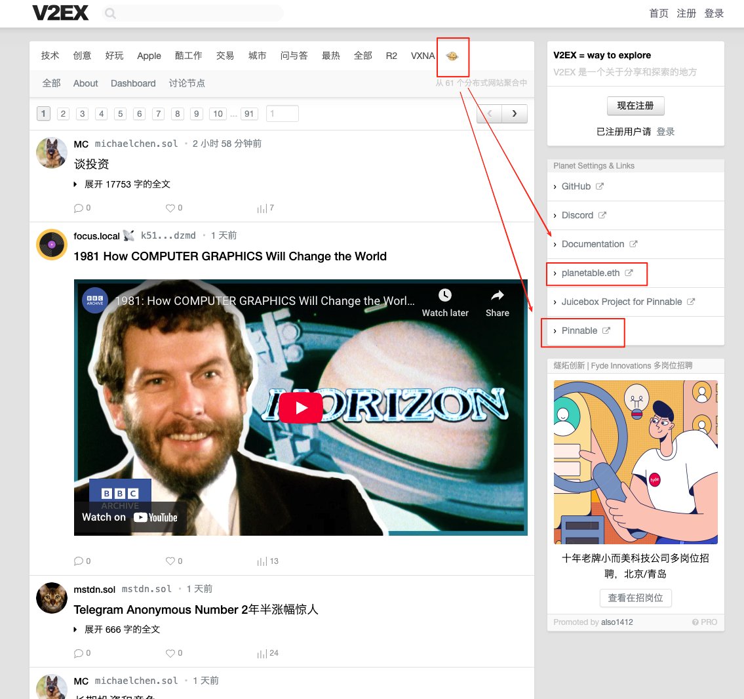Click 查看在招岗位 button
This screenshot has width=744, height=699.
point(635,598)
